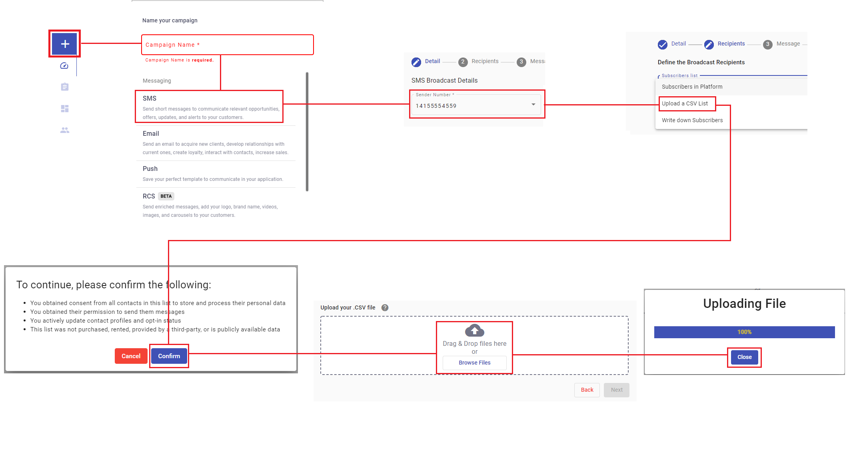Click the Browse Files button
The height and width of the screenshot is (468, 855).
pyautogui.click(x=474, y=363)
